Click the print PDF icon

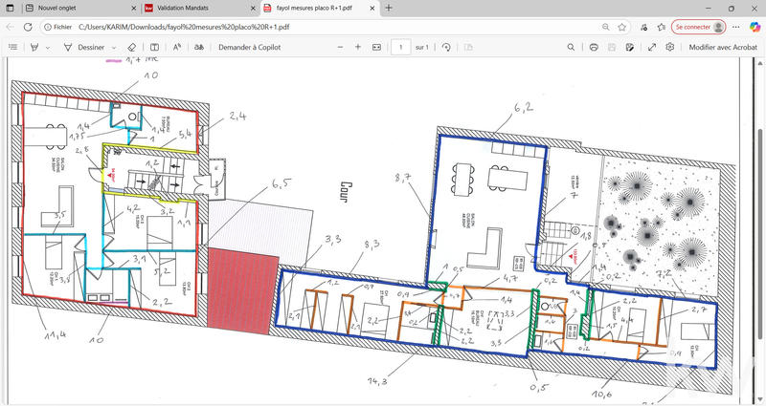click(x=595, y=47)
